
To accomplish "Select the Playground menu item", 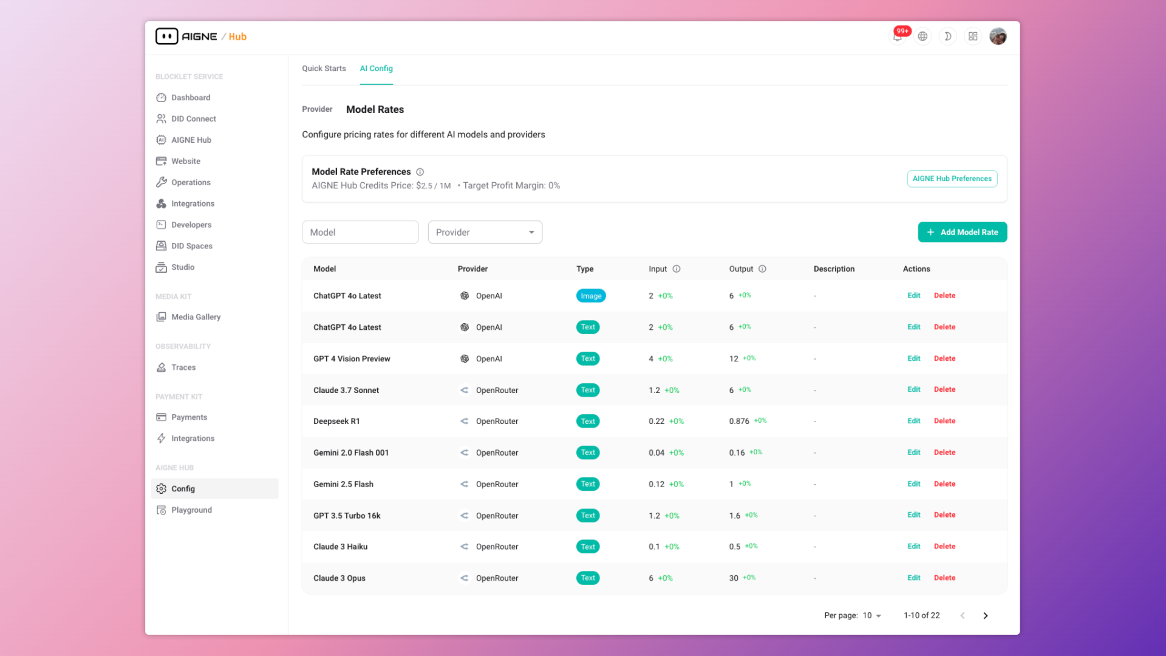I will (x=191, y=510).
